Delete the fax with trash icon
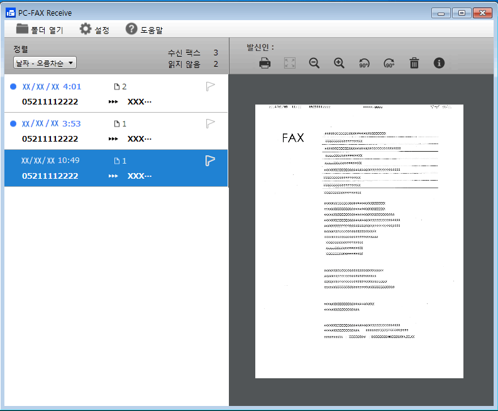Image resolution: width=498 pixels, height=411 pixels. pyautogui.click(x=414, y=63)
